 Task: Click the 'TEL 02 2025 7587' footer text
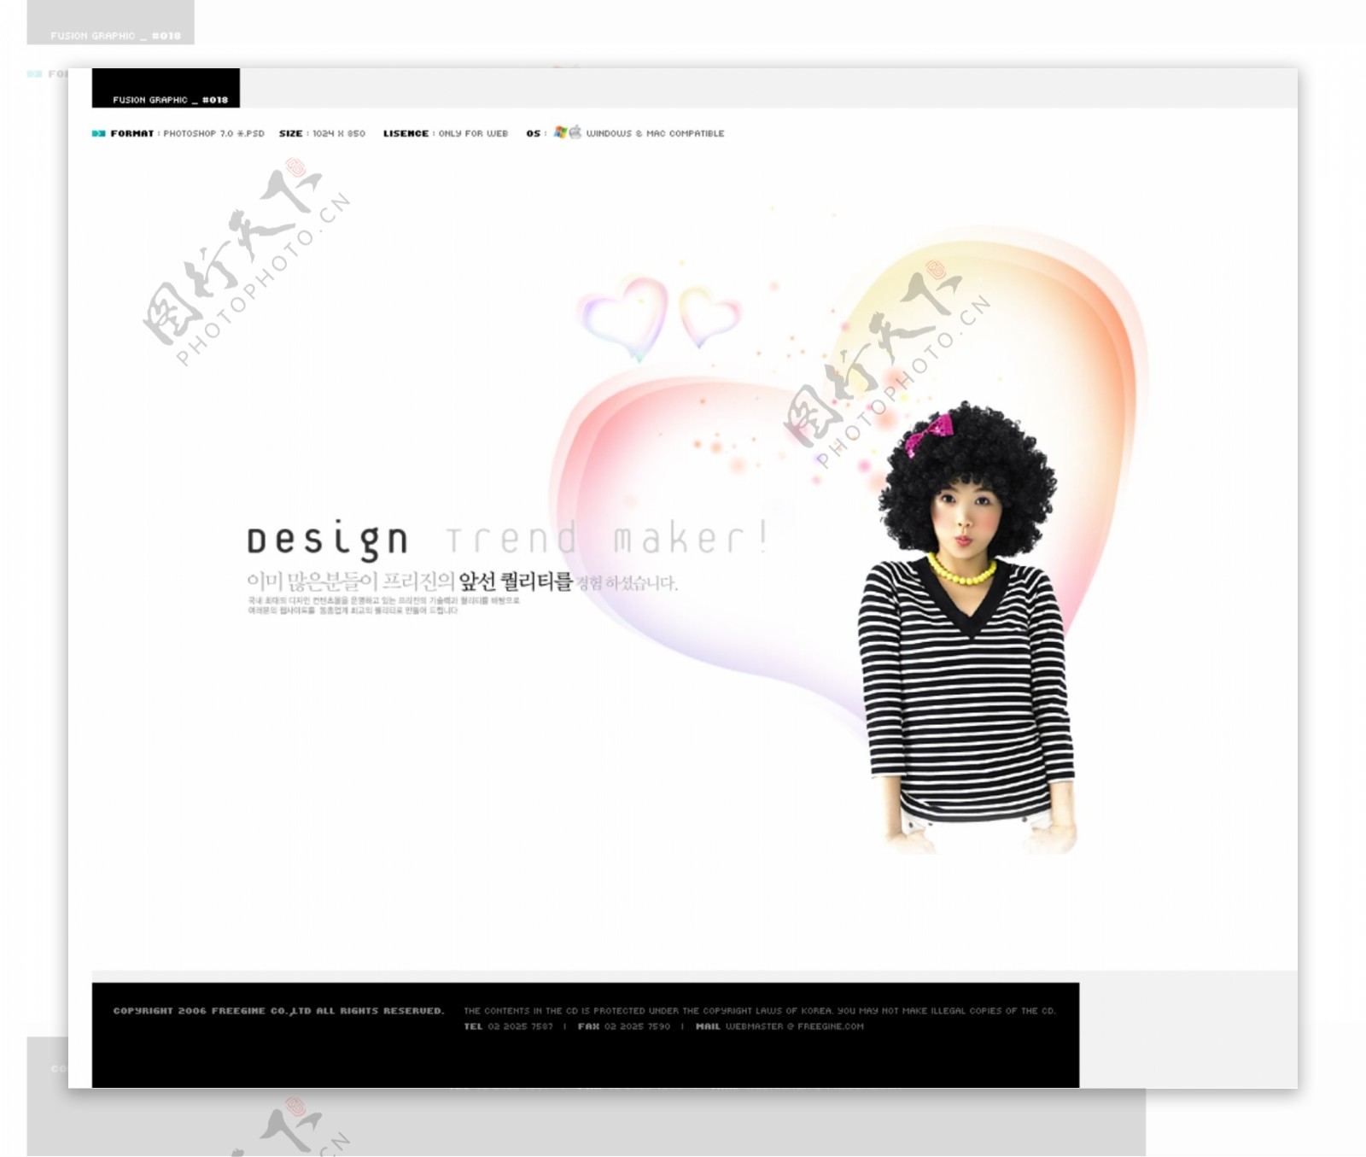[508, 1027]
